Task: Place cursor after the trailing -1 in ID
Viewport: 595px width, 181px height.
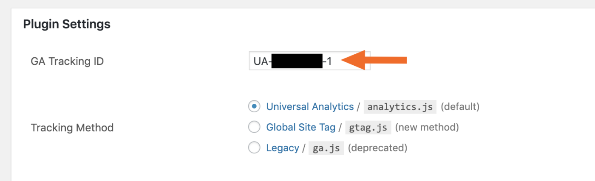Action: (333, 61)
